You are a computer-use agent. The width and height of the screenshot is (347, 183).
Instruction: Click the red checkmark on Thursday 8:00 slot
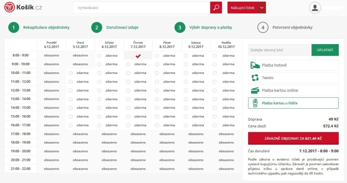(138, 56)
